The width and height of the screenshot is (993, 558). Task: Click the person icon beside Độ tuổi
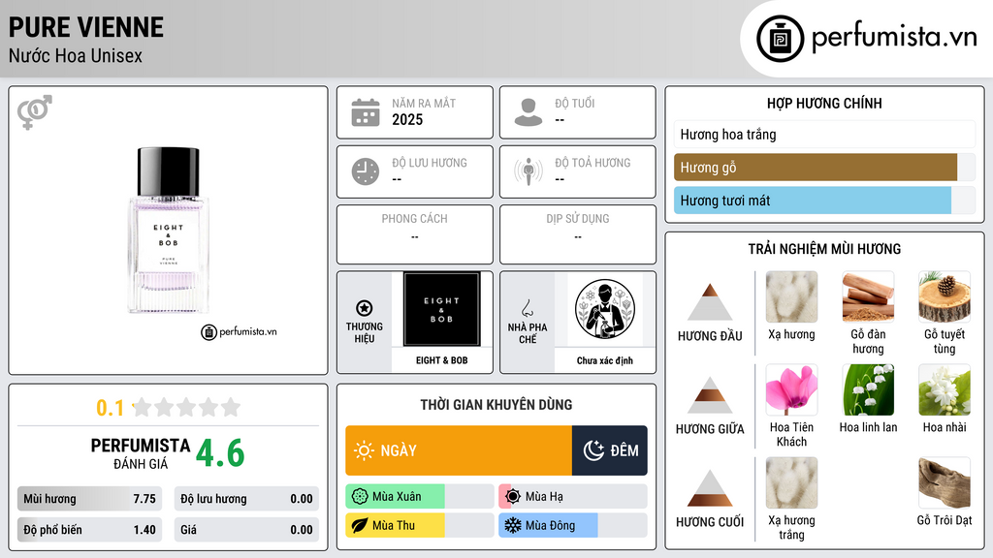click(x=529, y=112)
